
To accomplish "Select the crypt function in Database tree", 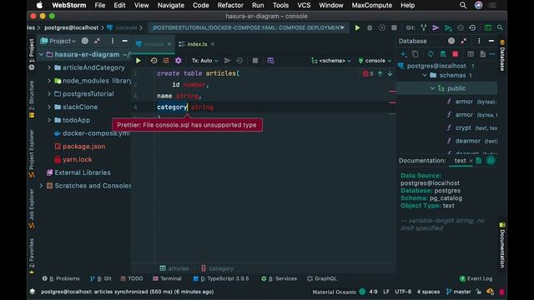I will click(471, 127).
